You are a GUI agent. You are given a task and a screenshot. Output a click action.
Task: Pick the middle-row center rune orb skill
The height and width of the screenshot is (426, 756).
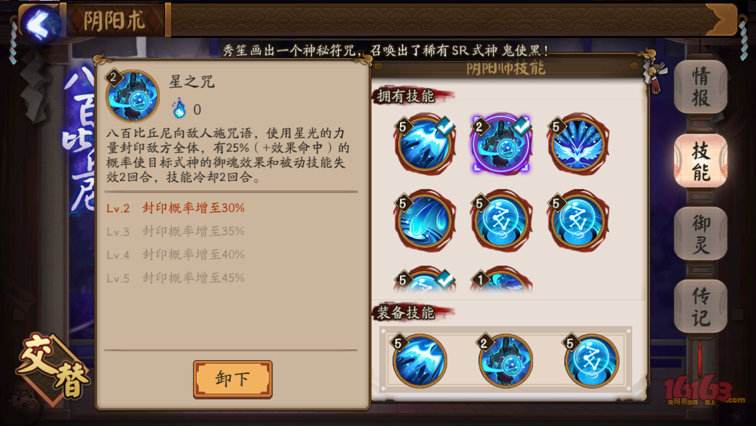(501, 220)
